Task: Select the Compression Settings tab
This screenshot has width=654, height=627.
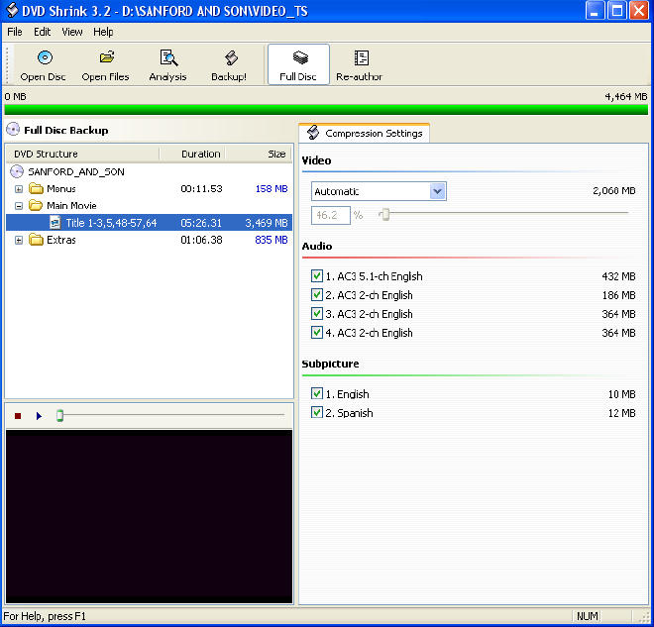Action: pos(364,133)
